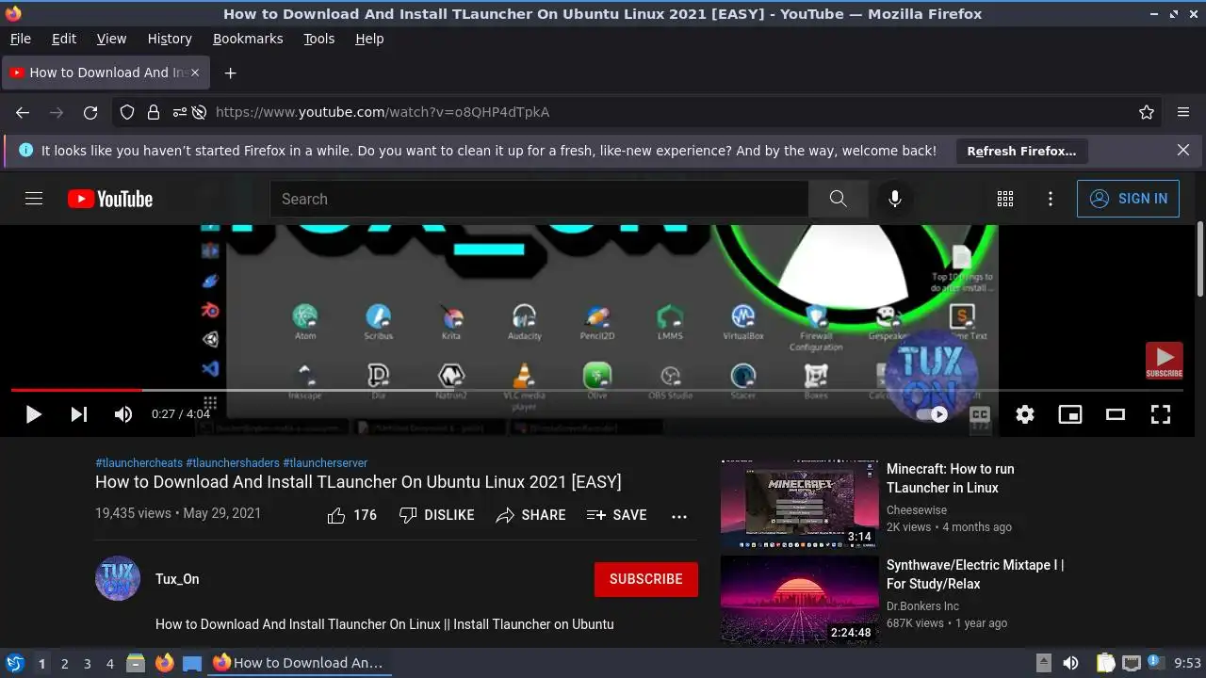Screen dimensions: 1206x678
Task: Click the #tlaunchercheats hashtag
Action: coord(139,463)
